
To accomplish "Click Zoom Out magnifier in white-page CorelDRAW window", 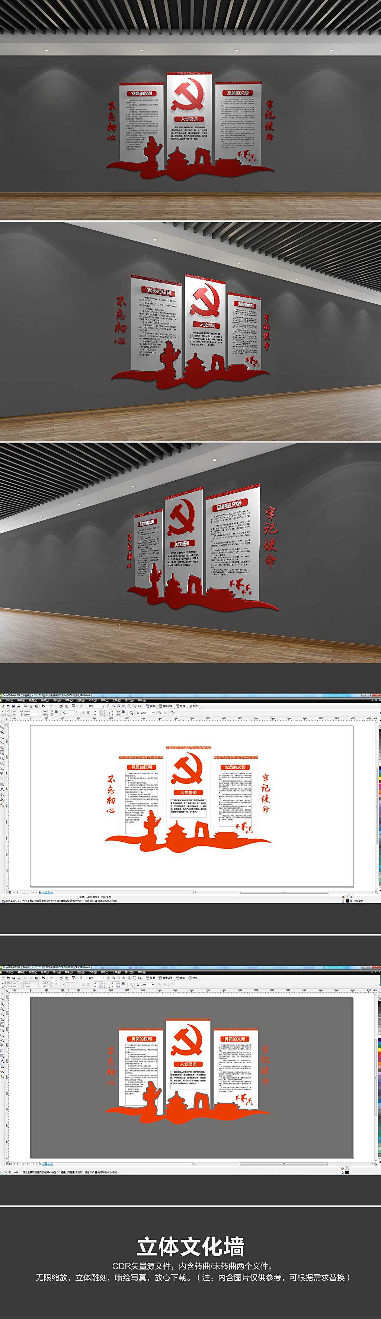I will coord(113,706).
